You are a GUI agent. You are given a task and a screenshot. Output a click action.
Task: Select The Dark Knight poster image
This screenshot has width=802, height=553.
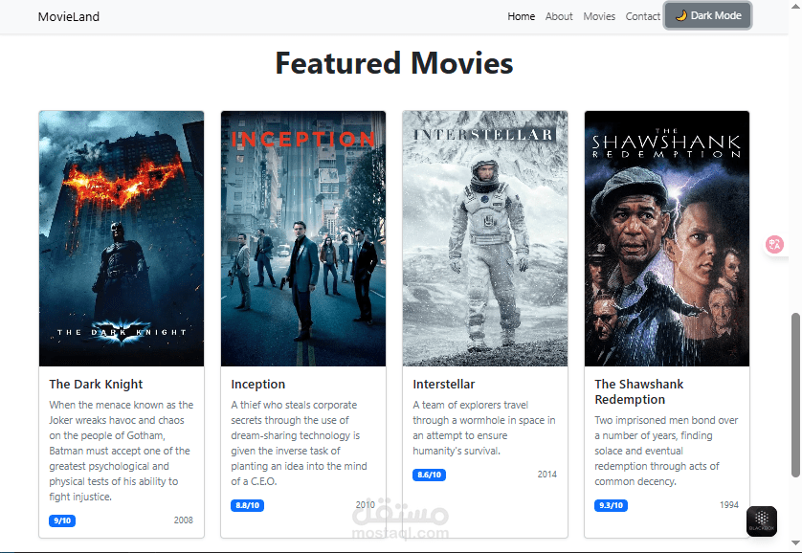click(122, 238)
